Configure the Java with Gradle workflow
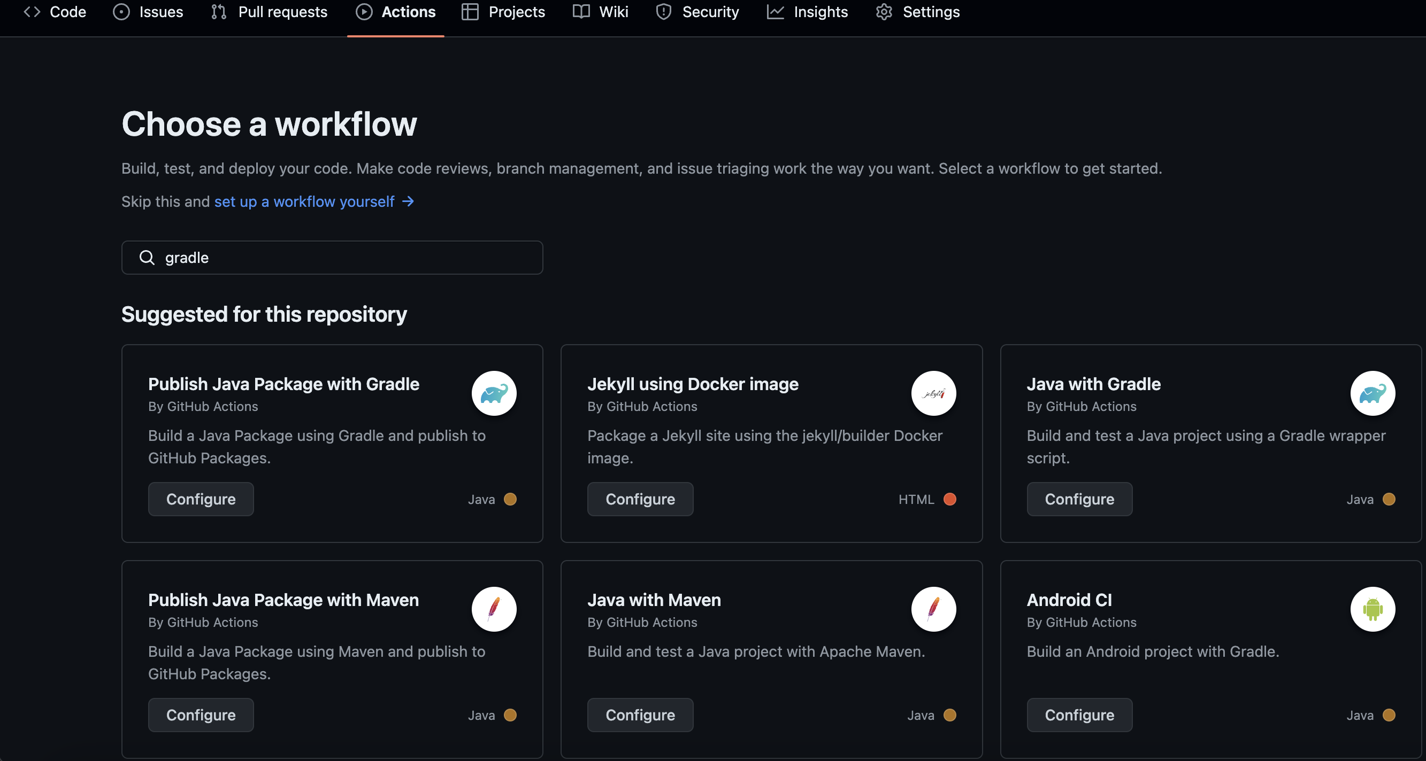Viewport: 1426px width, 761px height. [1079, 499]
